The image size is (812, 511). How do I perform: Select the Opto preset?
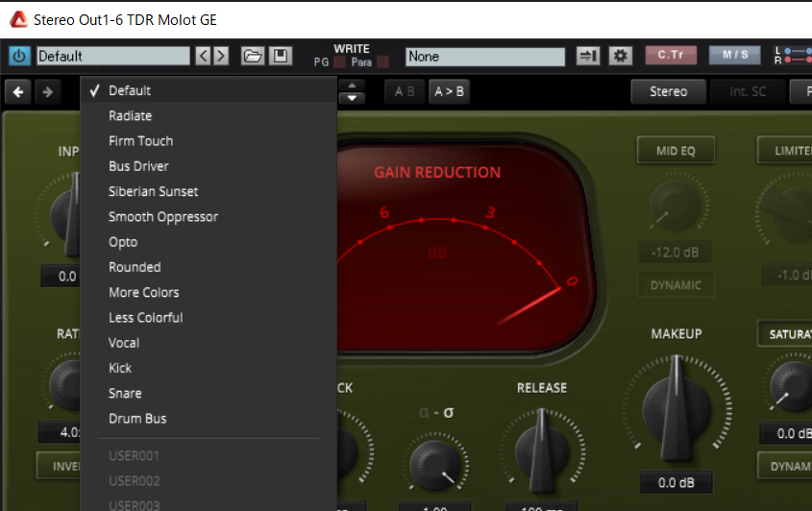[x=209, y=242]
